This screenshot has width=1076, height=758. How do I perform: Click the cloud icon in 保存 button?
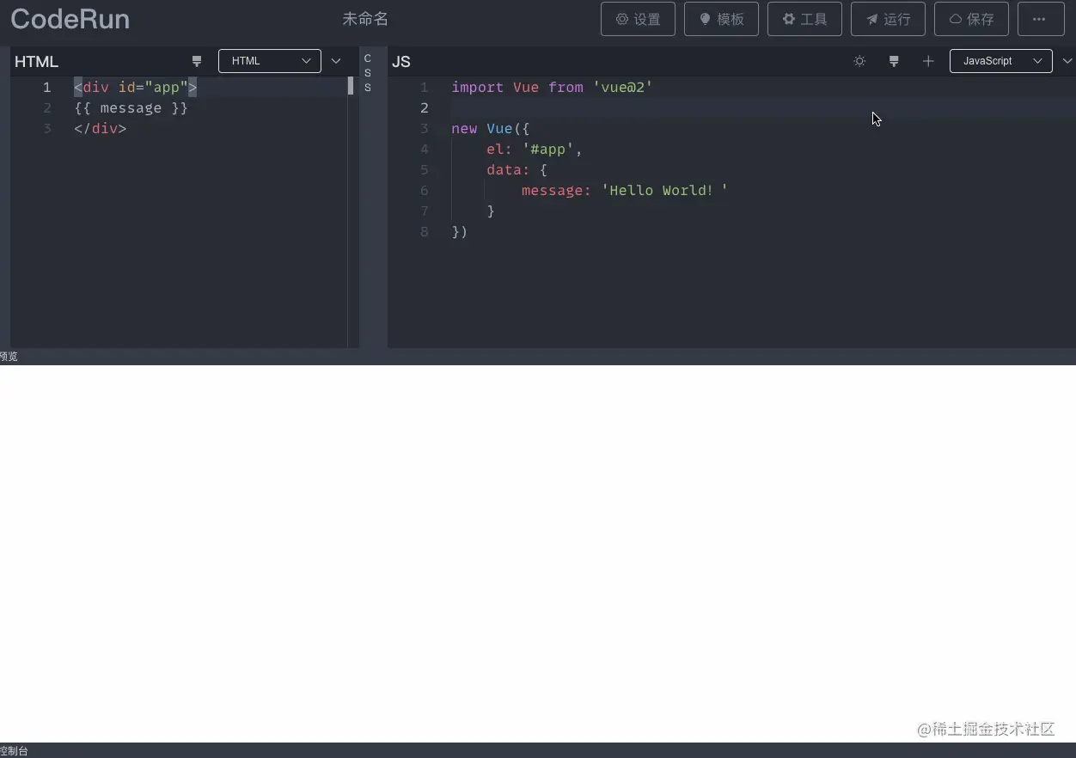point(955,19)
